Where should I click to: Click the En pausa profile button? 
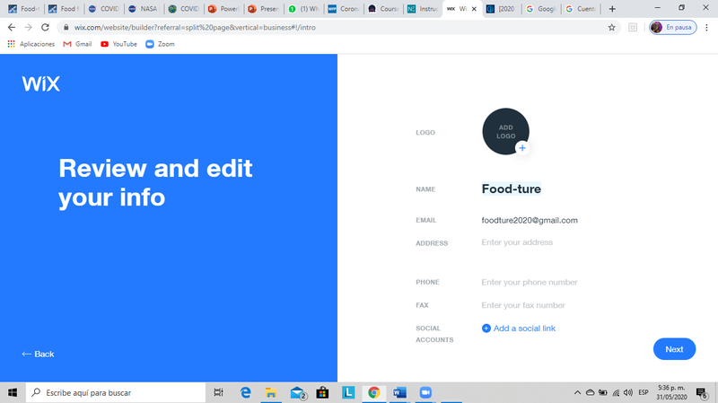point(672,28)
